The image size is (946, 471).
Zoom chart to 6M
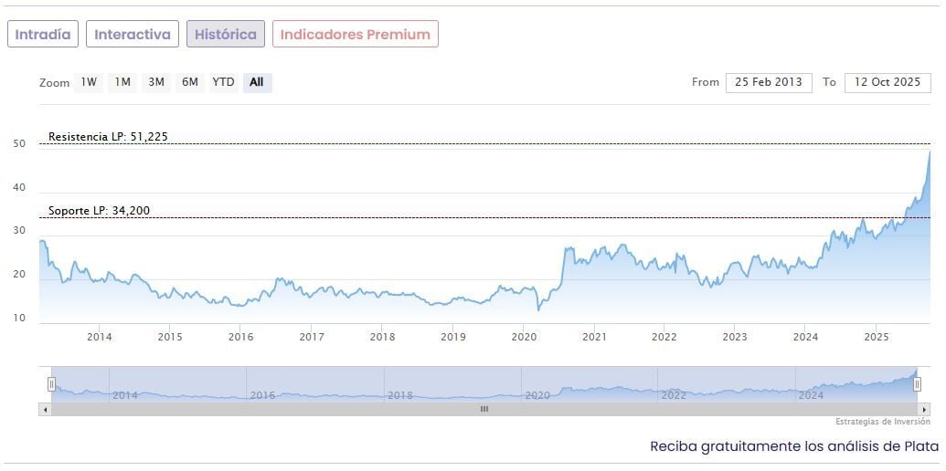pos(190,82)
